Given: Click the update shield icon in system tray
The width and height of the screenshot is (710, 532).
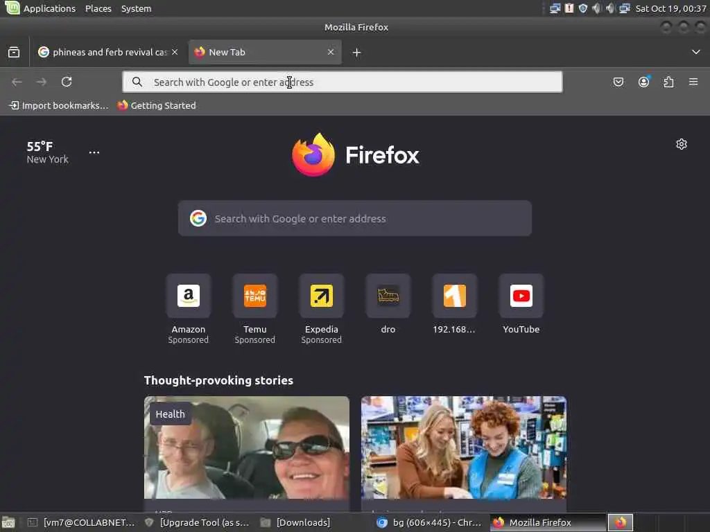Looking at the screenshot, I should click(x=583, y=8).
